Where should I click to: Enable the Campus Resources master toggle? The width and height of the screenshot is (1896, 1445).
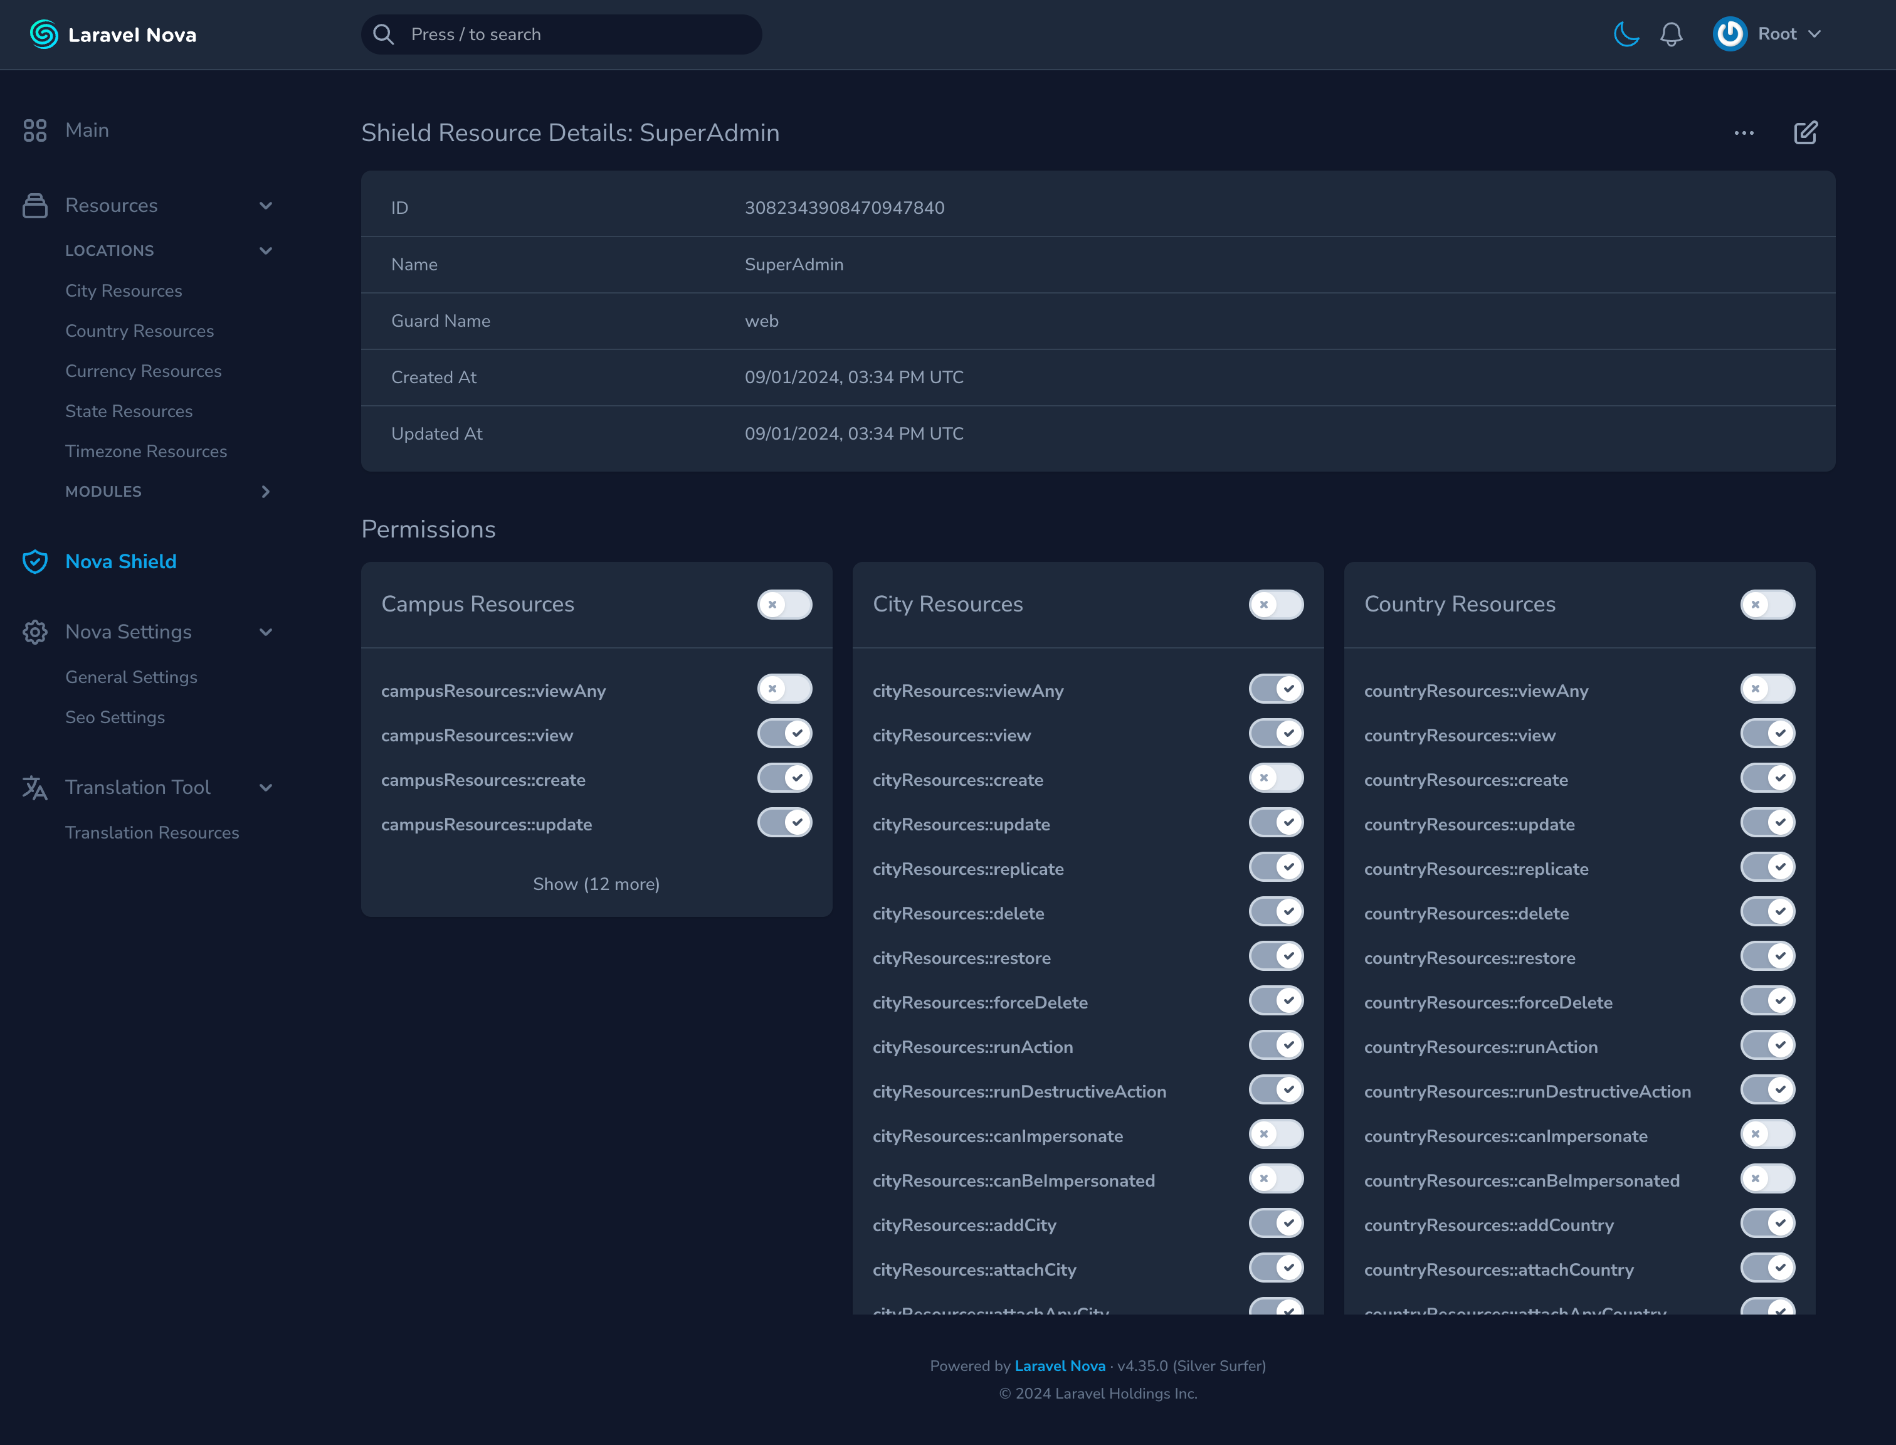pyautogui.click(x=784, y=605)
